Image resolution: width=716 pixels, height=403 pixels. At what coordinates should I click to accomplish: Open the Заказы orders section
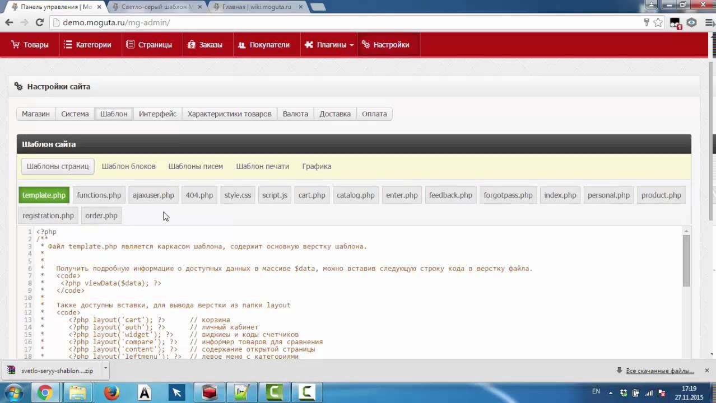click(205, 45)
